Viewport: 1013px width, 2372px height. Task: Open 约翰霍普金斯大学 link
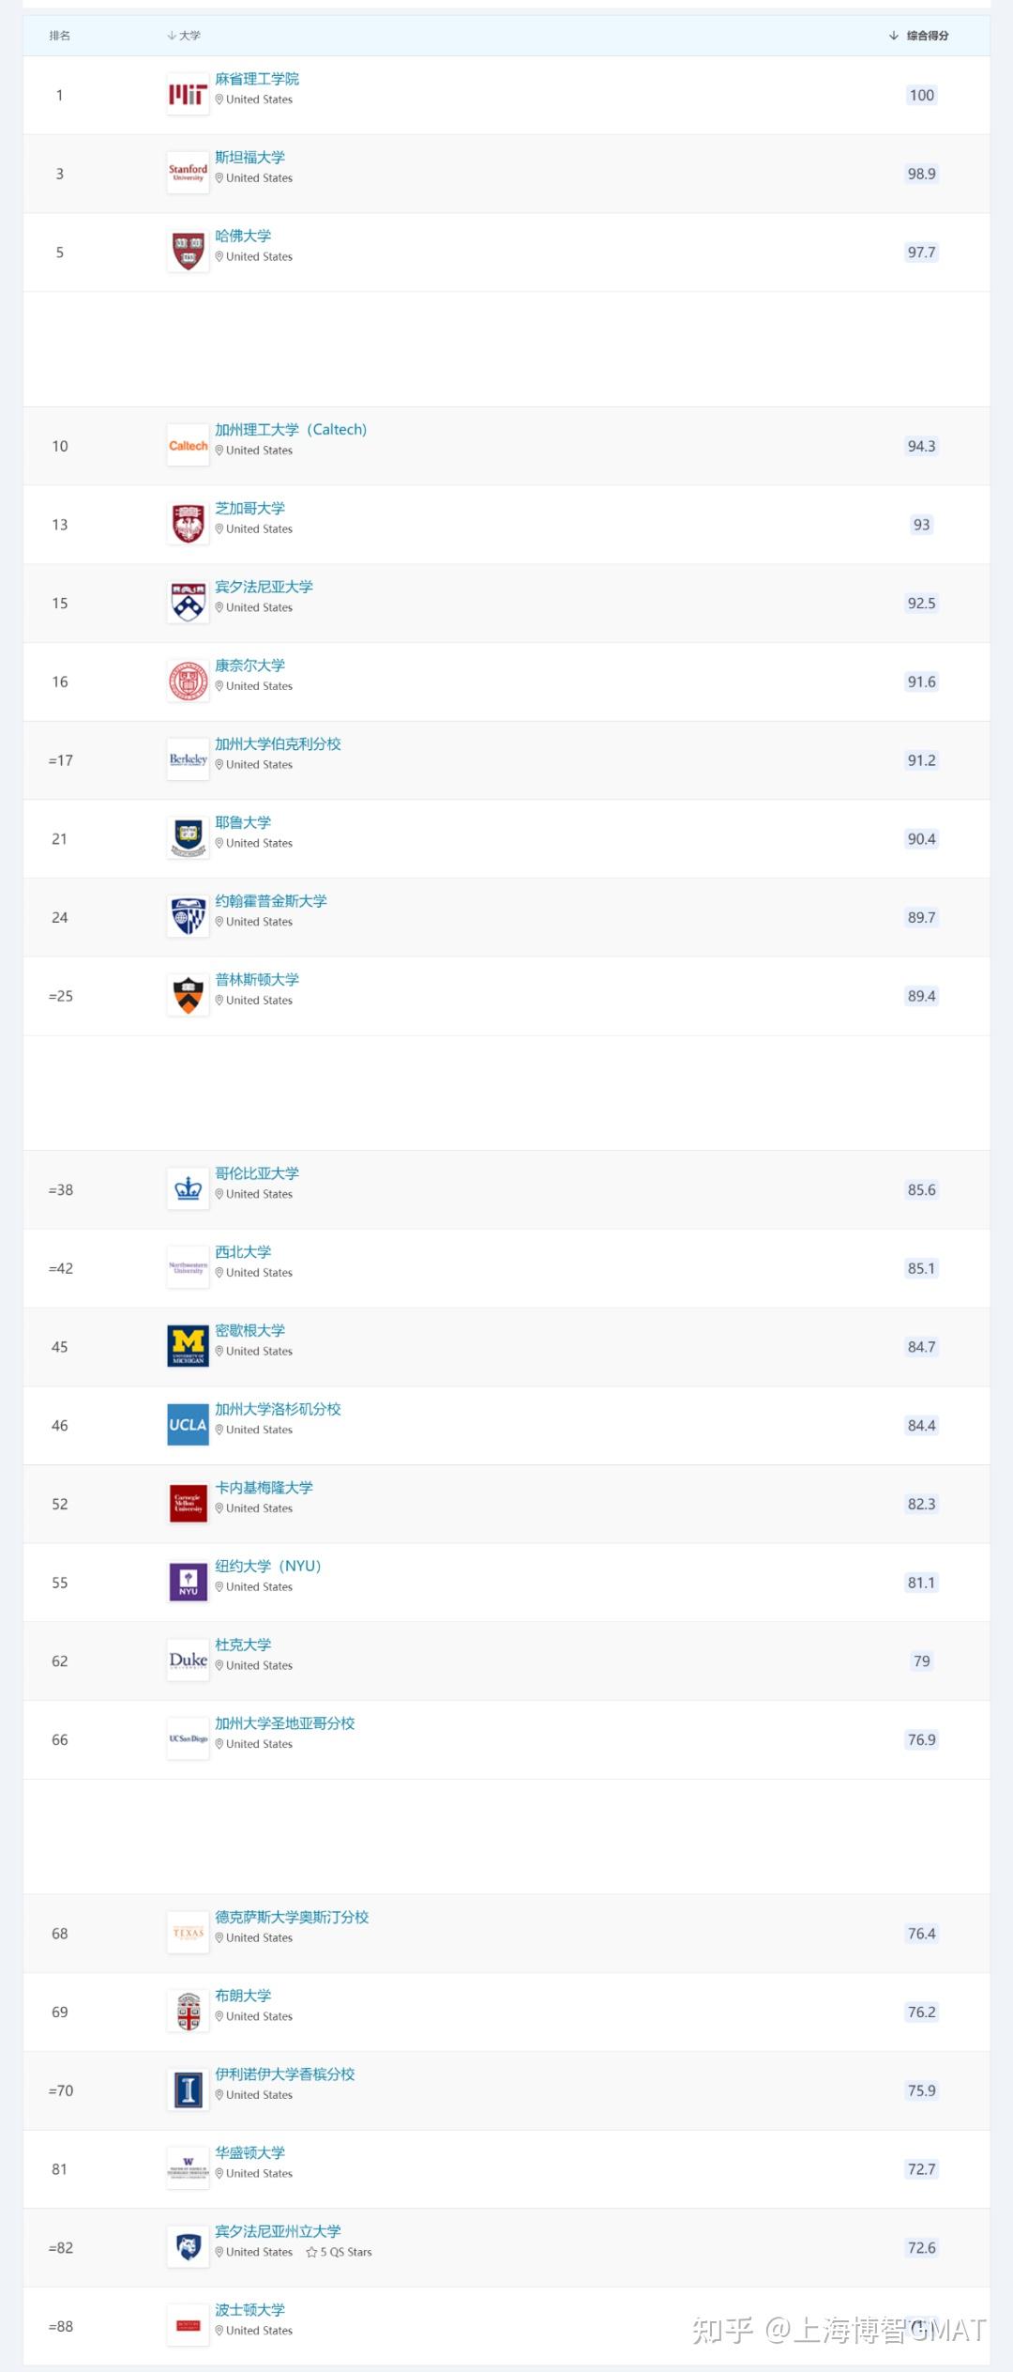click(271, 901)
